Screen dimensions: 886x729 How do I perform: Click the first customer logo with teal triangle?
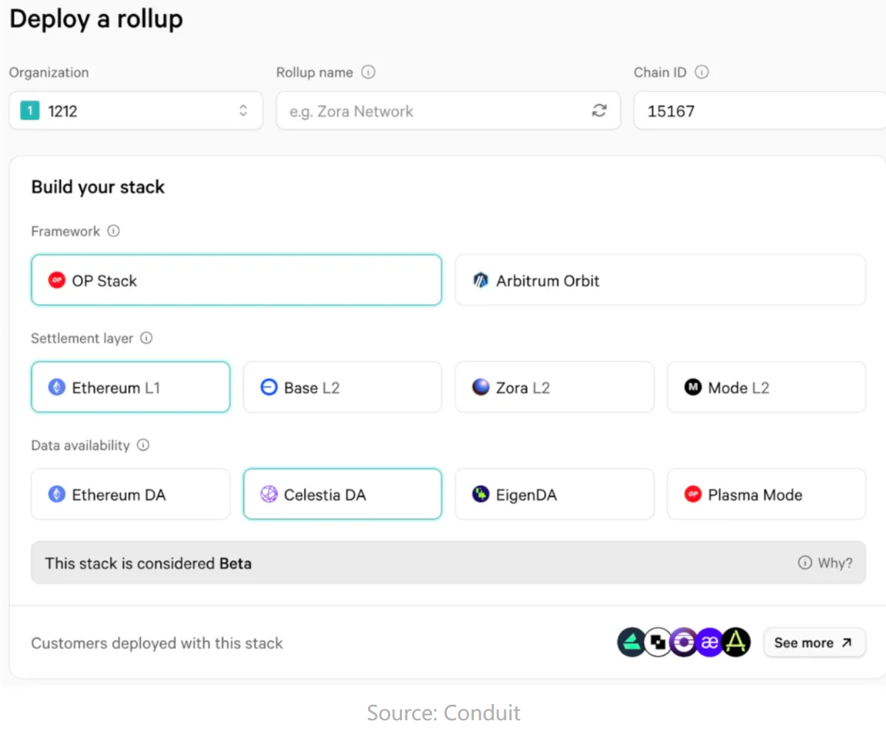coord(631,642)
